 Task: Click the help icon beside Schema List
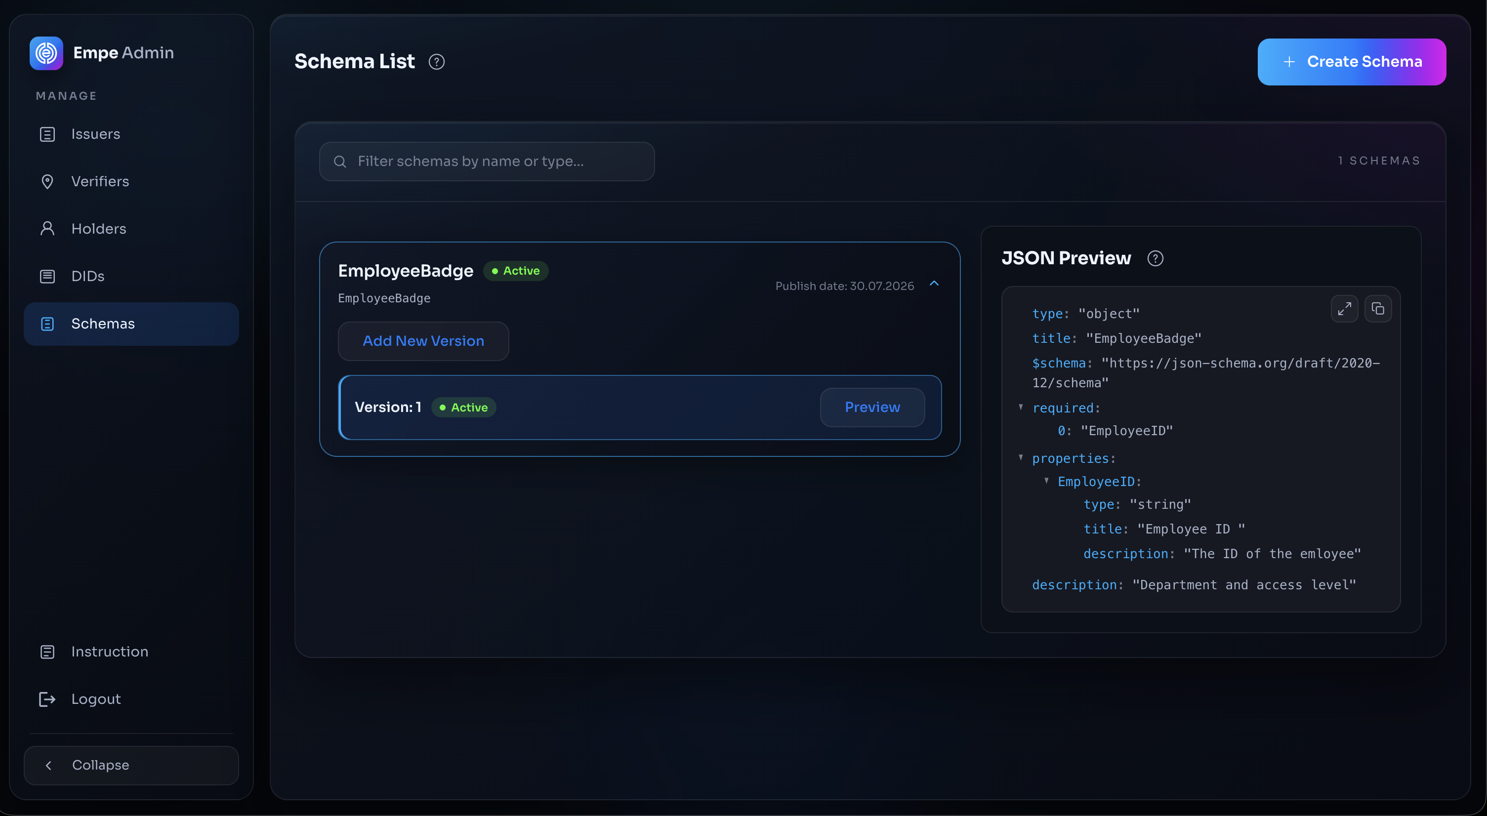click(436, 62)
